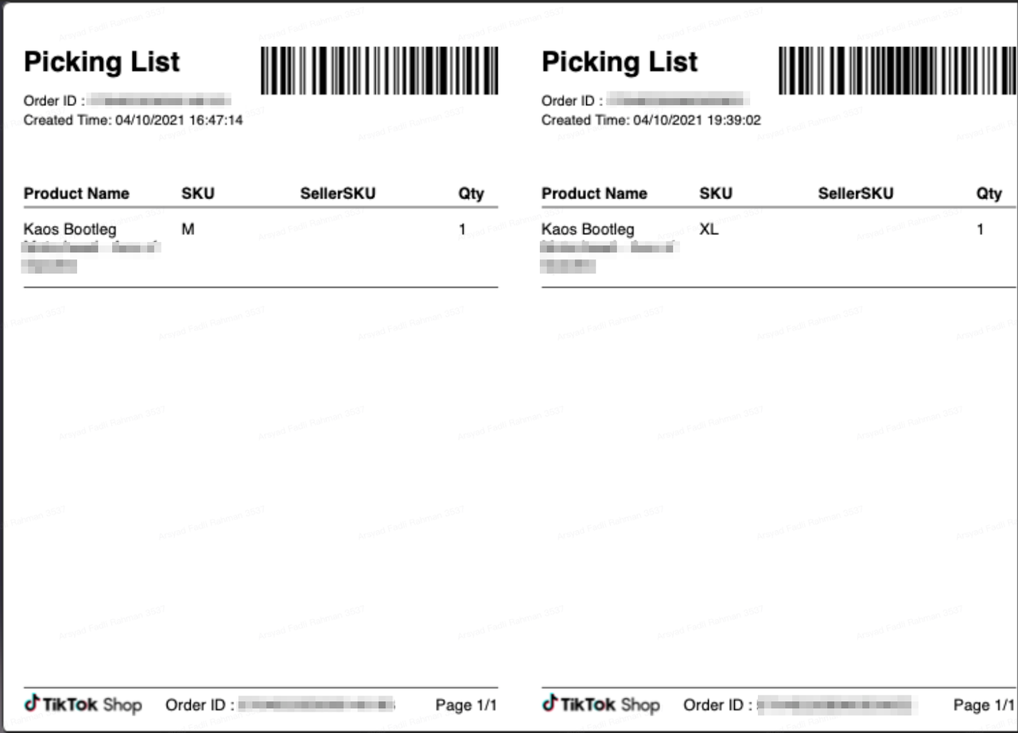
Task: Click the barcode on the left picking list
Action: (x=379, y=71)
